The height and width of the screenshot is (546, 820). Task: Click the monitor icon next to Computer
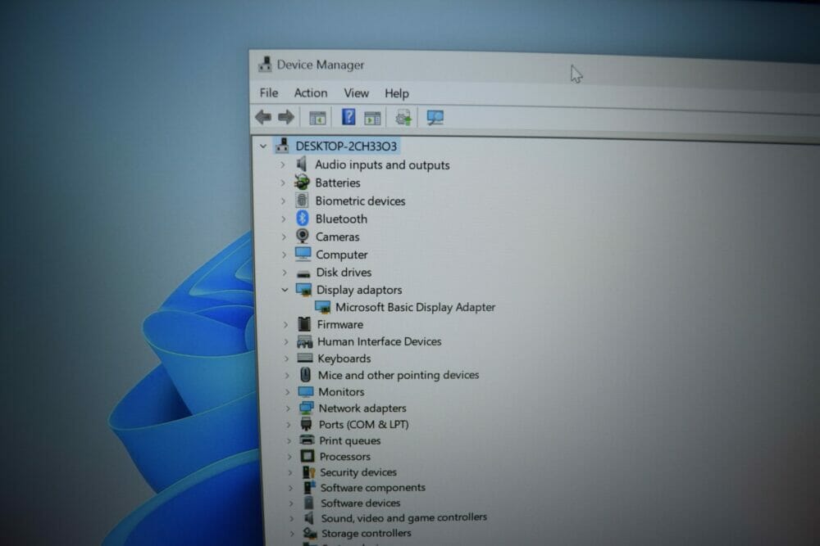coord(303,254)
